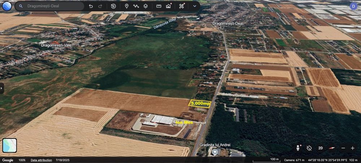Open the design tools icon
This screenshot has width=361, height=163.
click(182, 6)
